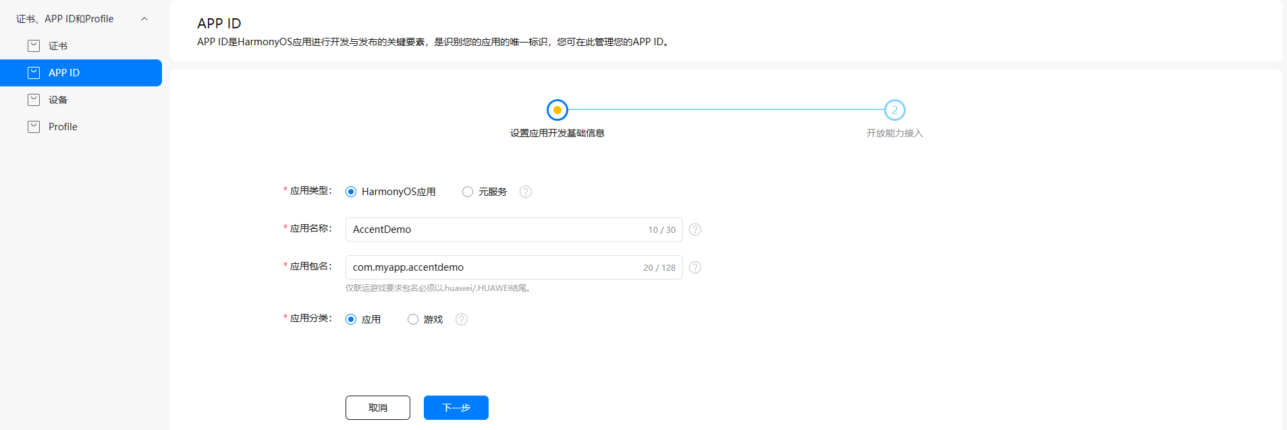Open help icon for 应用名称 field
This screenshot has width=1287, height=430.
tap(695, 230)
